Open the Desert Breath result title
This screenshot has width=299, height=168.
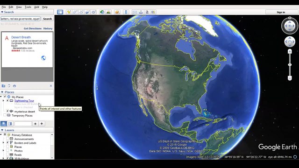point(21,37)
